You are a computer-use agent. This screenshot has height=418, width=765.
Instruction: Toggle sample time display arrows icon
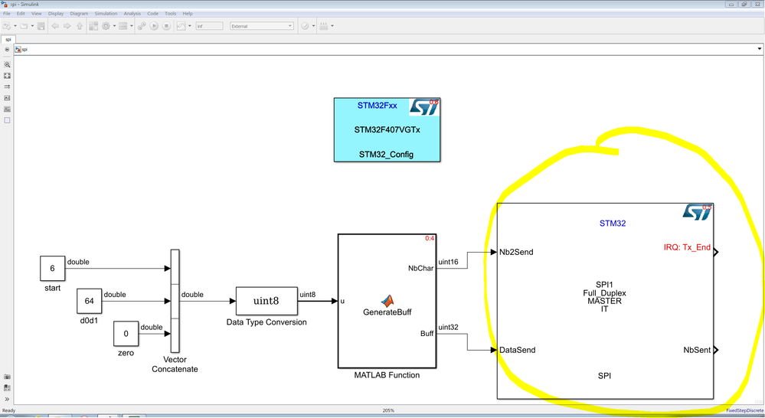tap(7, 87)
